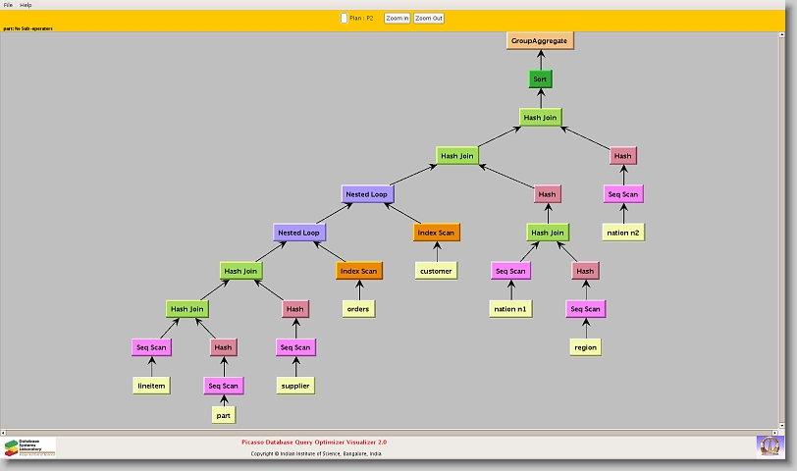Screen dimensions: 797x471
Task: Select the GroupAggregate root node
Action: point(539,40)
